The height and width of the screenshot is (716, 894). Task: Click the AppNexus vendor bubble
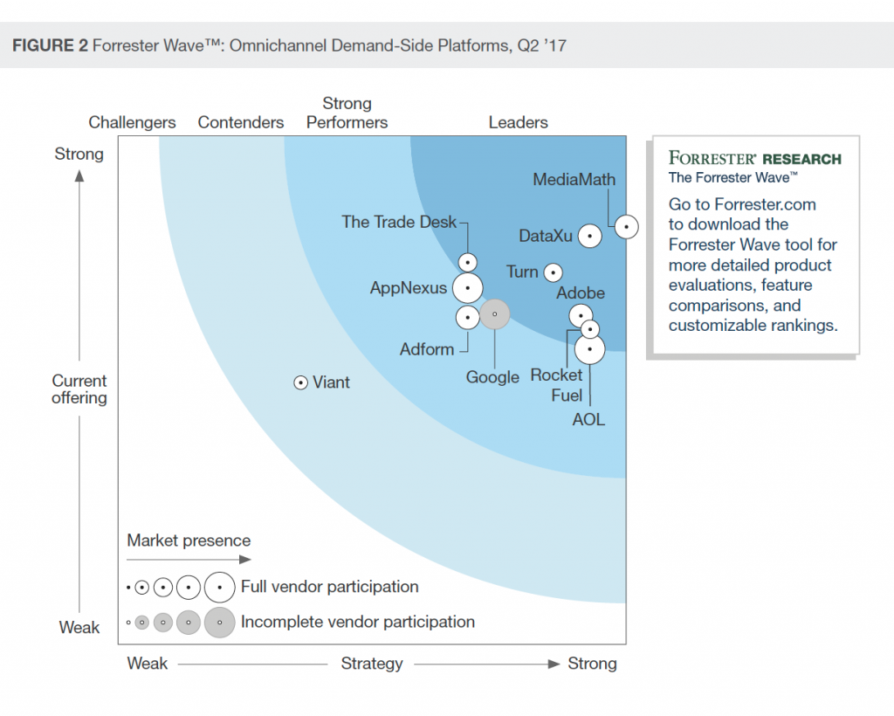tap(468, 288)
